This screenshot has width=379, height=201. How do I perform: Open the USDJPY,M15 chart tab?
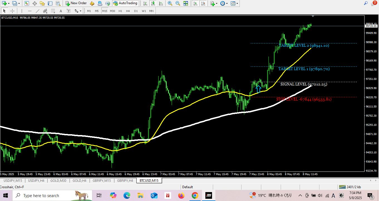pyautogui.click(x=13, y=181)
